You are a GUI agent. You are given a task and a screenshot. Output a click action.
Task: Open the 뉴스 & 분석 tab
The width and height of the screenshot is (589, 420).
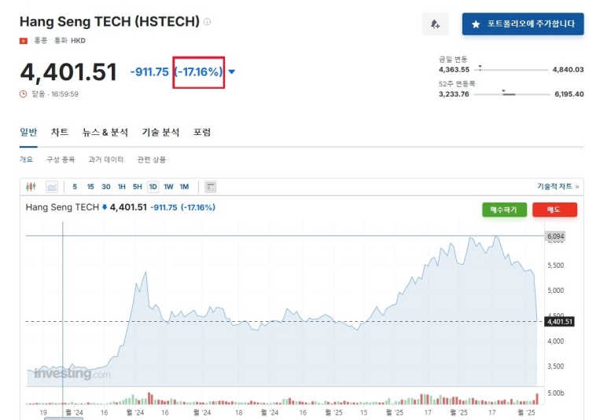(x=105, y=132)
